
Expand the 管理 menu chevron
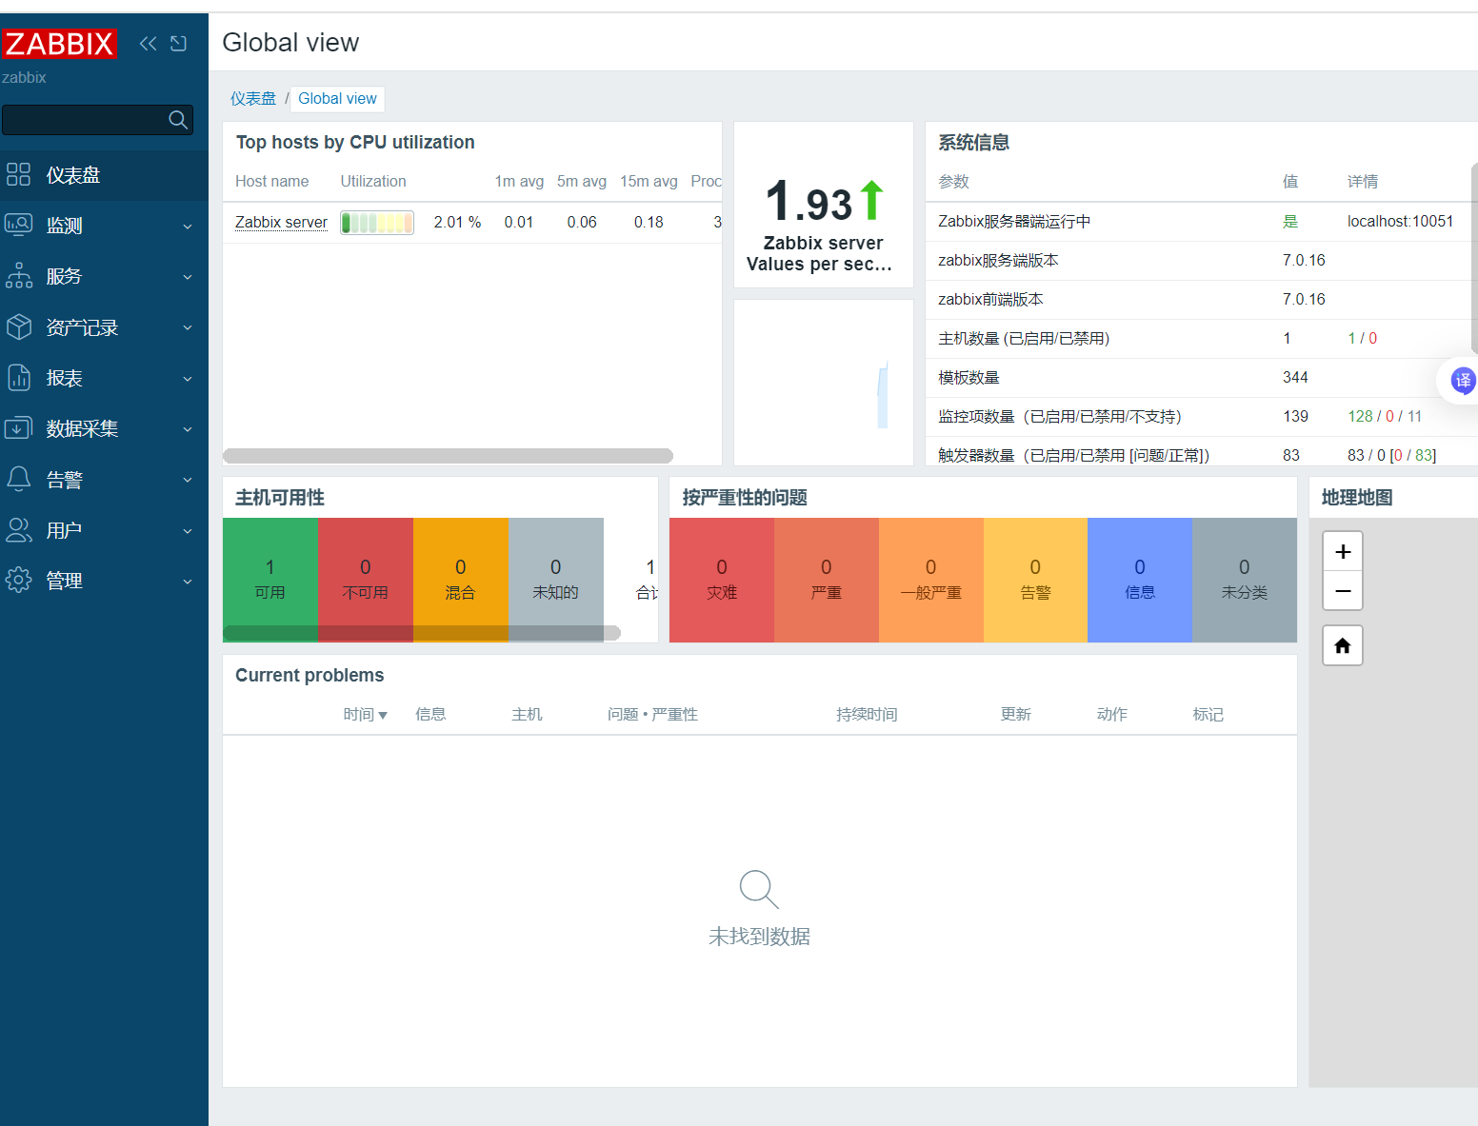coord(188,582)
